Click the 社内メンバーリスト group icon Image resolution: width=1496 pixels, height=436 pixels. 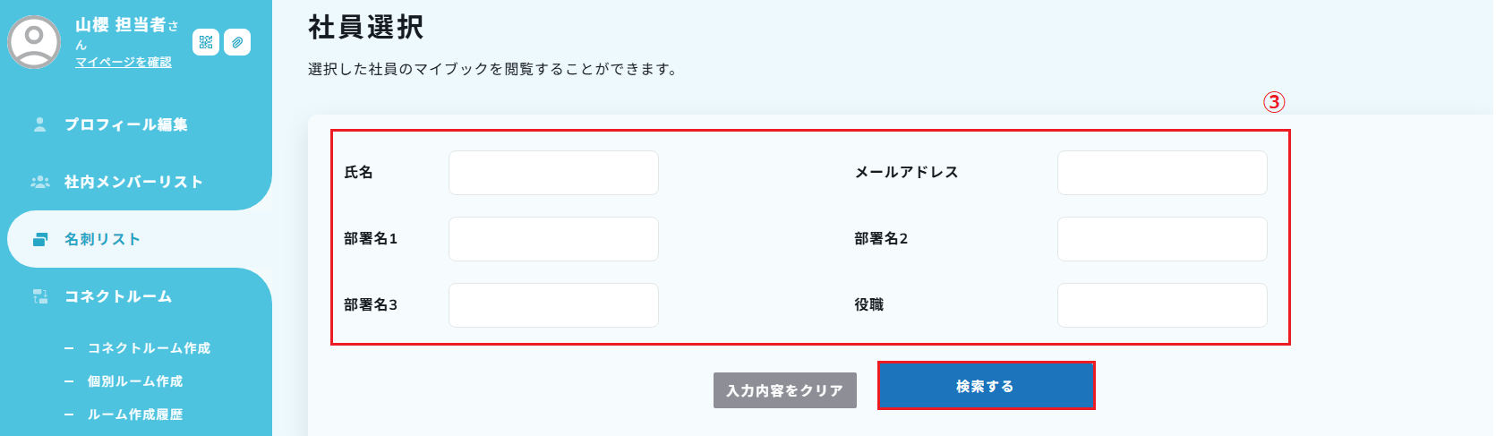tap(39, 182)
